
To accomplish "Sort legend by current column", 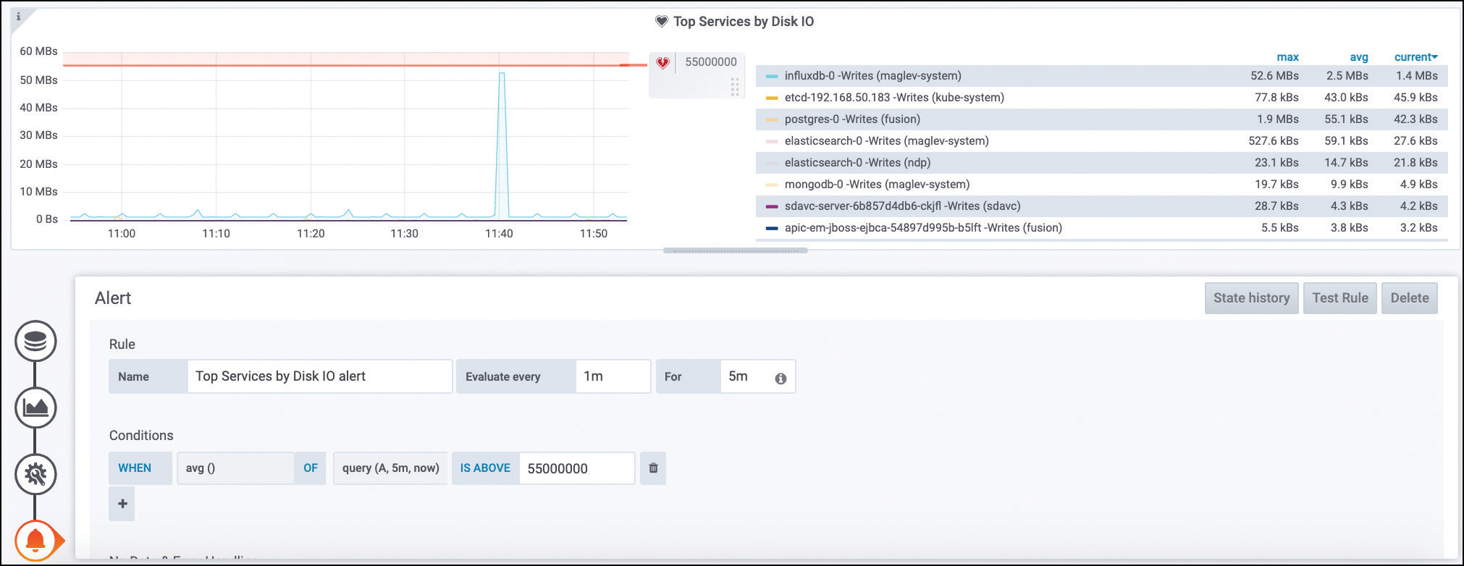I will [x=1415, y=57].
